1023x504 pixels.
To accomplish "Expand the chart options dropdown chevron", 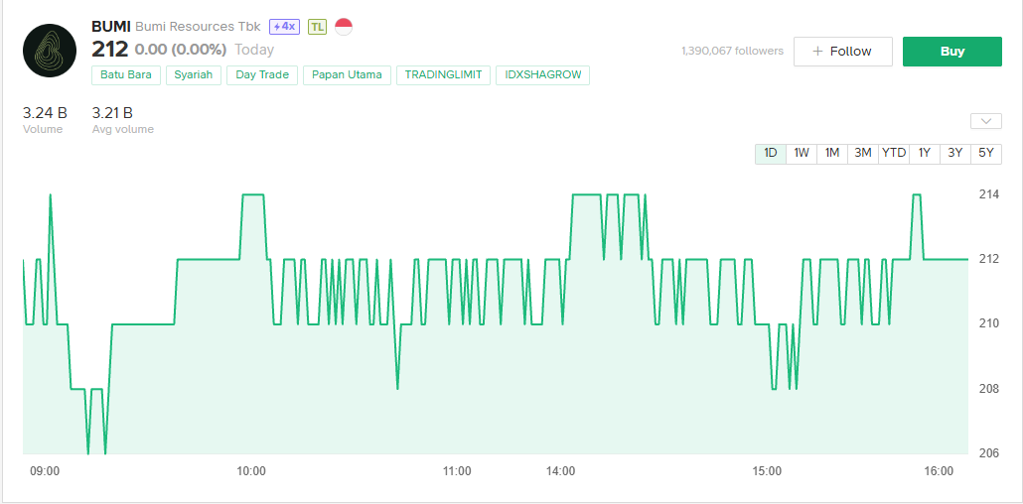I will (x=986, y=121).
